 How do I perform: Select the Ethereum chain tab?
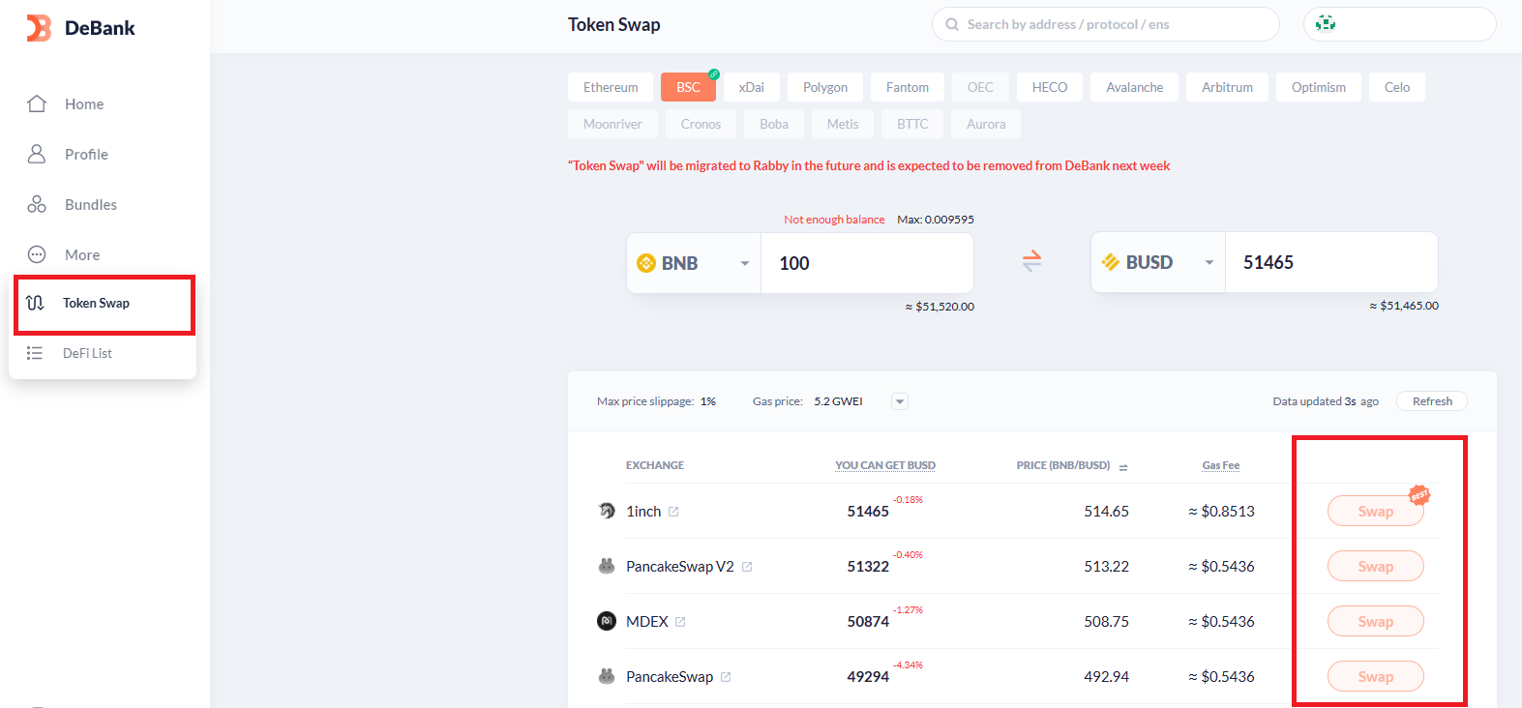click(x=611, y=87)
